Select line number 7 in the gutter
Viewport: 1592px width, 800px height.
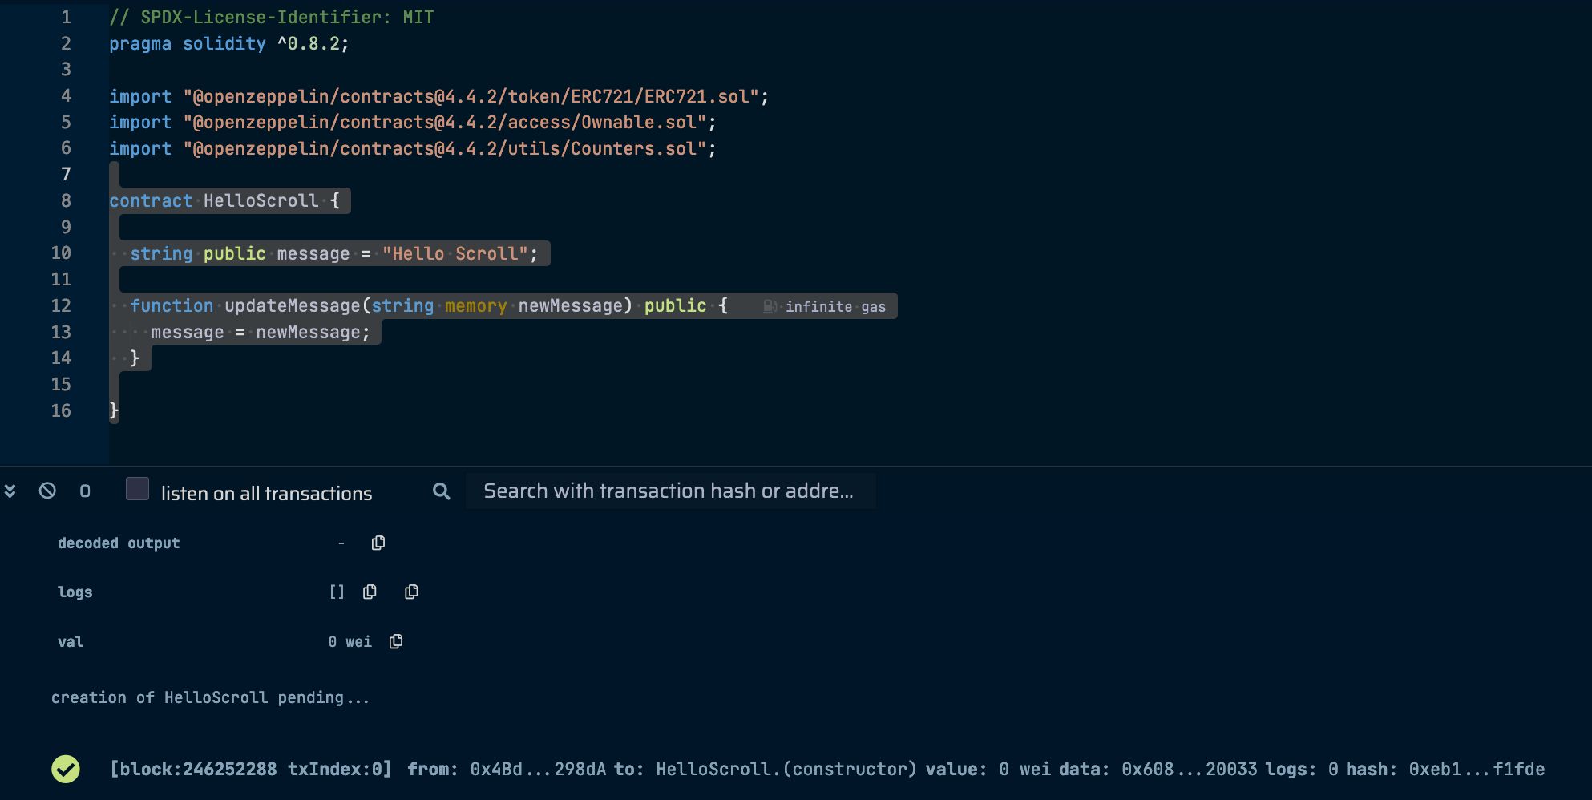click(66, 174)
